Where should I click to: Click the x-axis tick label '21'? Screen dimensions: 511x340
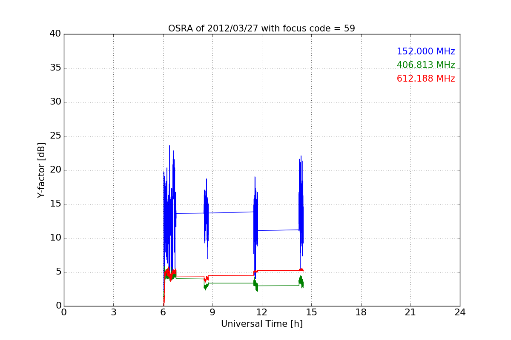(x=411, y=312)
